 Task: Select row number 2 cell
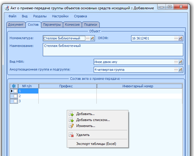[28, 96]
